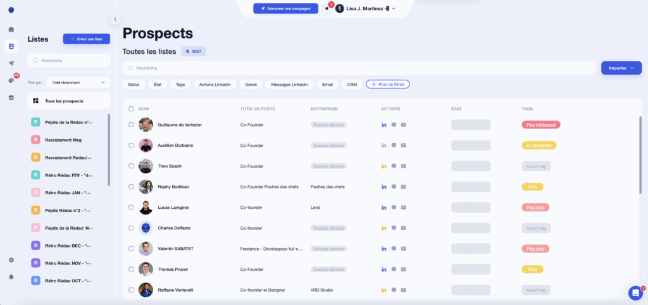Open the notifications bell in top bar
The width and height of the screenshot is (648, 305).
pyautogui.click(x=327, y=8)
